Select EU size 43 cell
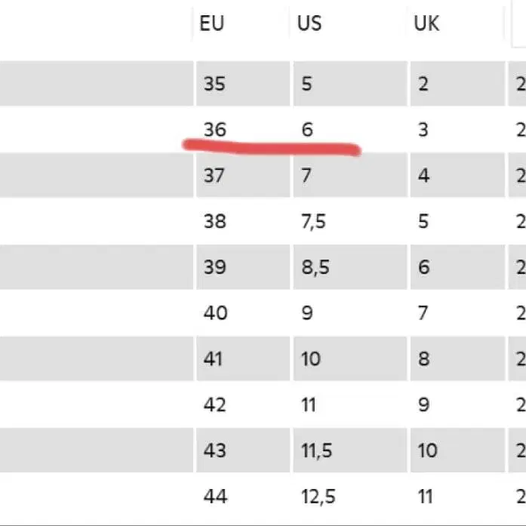The height and width of the screenshot is (526, 526). pos(243,451)
